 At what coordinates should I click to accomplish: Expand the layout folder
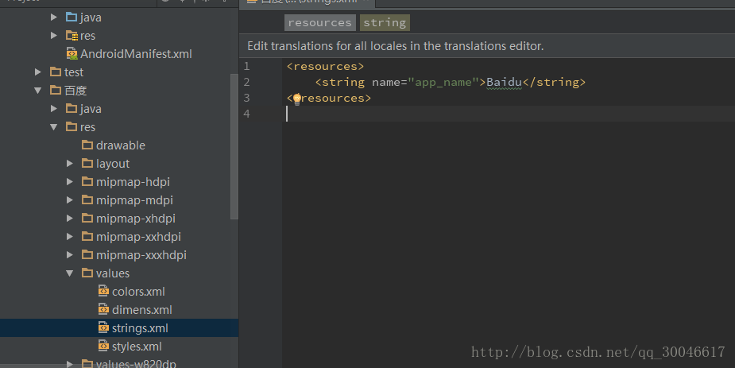(70, 164)
